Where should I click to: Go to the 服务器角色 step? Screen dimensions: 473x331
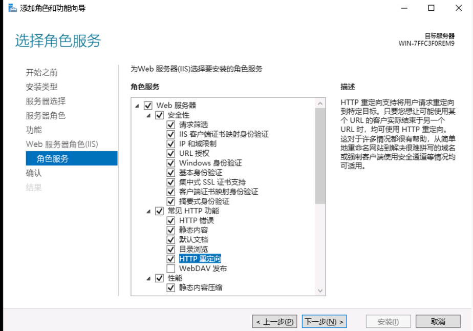tap(46, 116)
